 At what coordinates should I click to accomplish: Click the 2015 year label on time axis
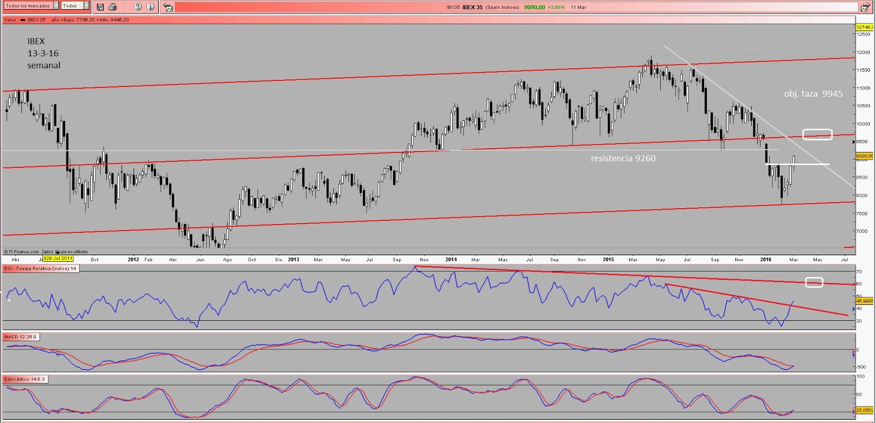[608, 260]
